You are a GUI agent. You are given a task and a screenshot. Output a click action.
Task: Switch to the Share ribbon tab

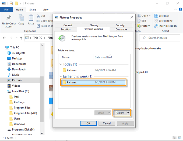pyautogui.click(x=33, y=10)
